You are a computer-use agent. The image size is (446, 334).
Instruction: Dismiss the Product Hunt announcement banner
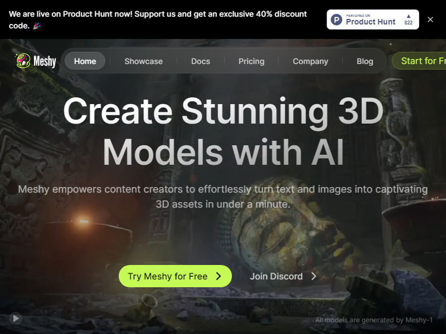[x=430, y=19]
